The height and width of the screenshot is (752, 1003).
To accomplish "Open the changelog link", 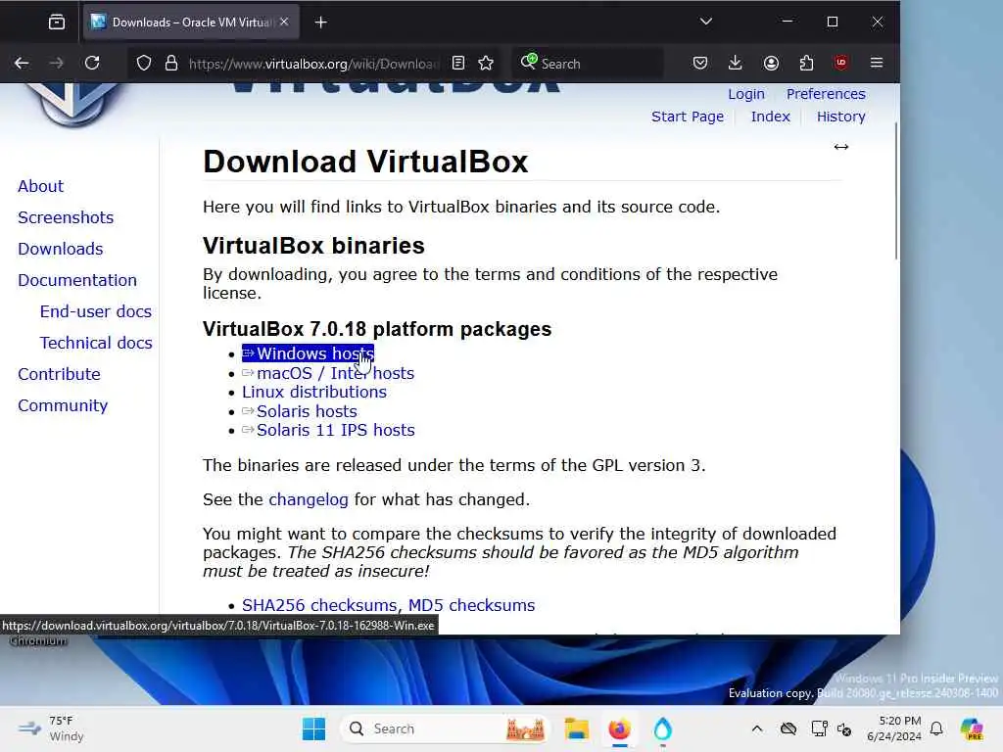I will 309,499.
